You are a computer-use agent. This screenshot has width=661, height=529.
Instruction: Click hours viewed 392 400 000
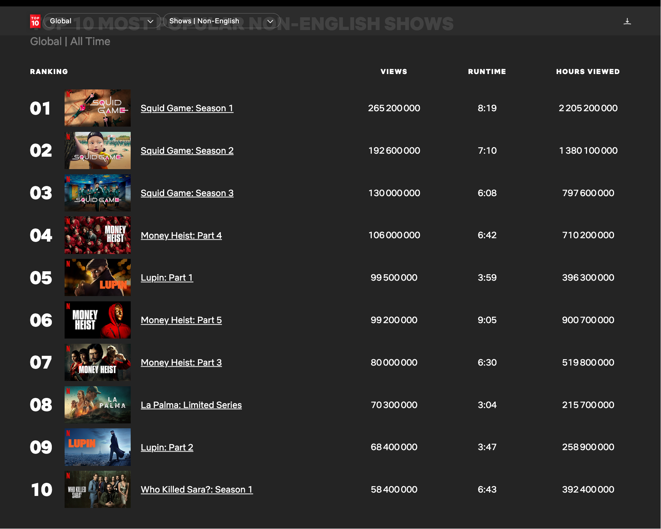[588, 490]
